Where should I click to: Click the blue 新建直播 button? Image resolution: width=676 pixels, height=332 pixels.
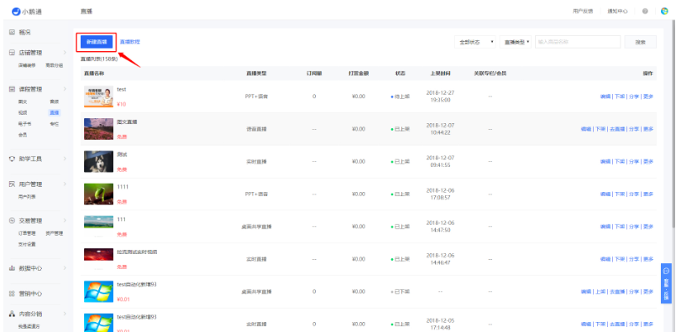(x=97, y=42)
